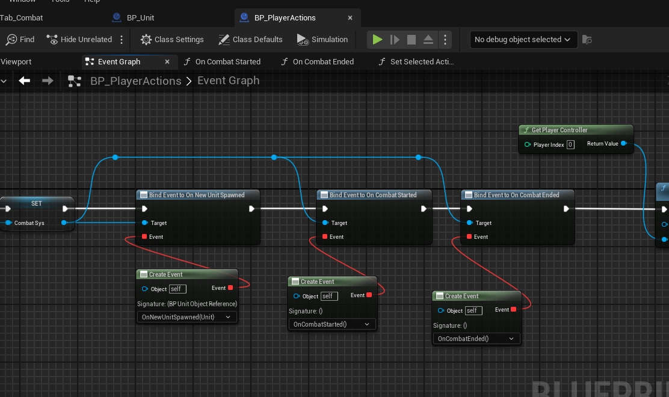Open the OnCombatStarted() signature dropdown

(331, 324)
